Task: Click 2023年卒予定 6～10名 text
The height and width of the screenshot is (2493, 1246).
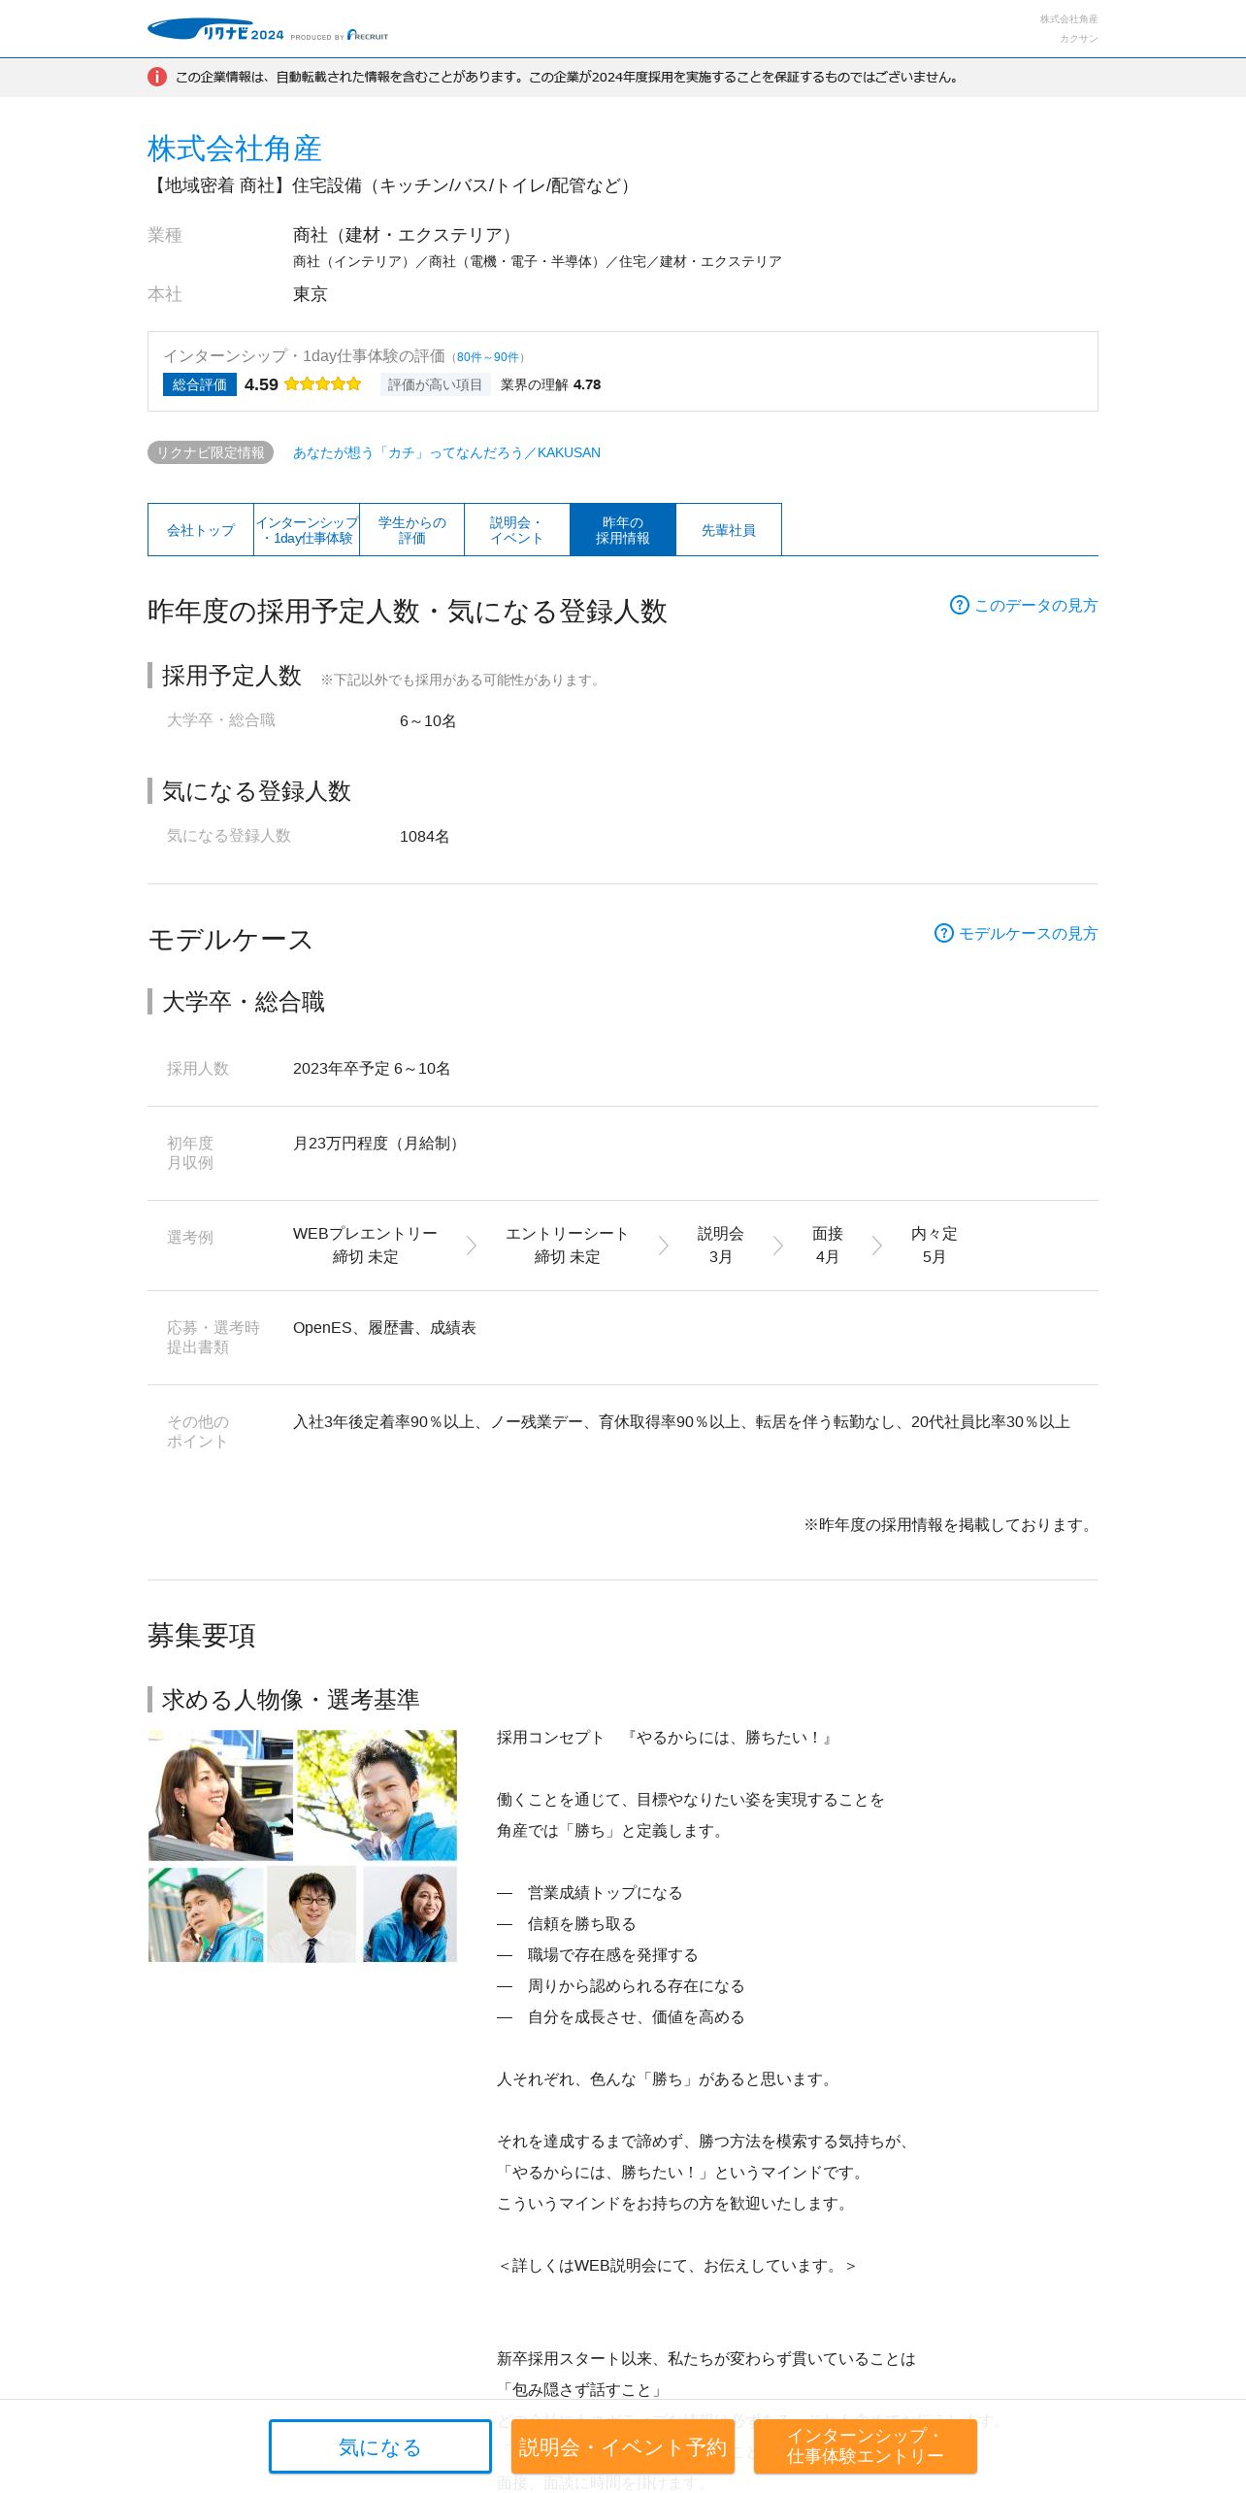Action: pyautogui.click(x=372, y=1068)
